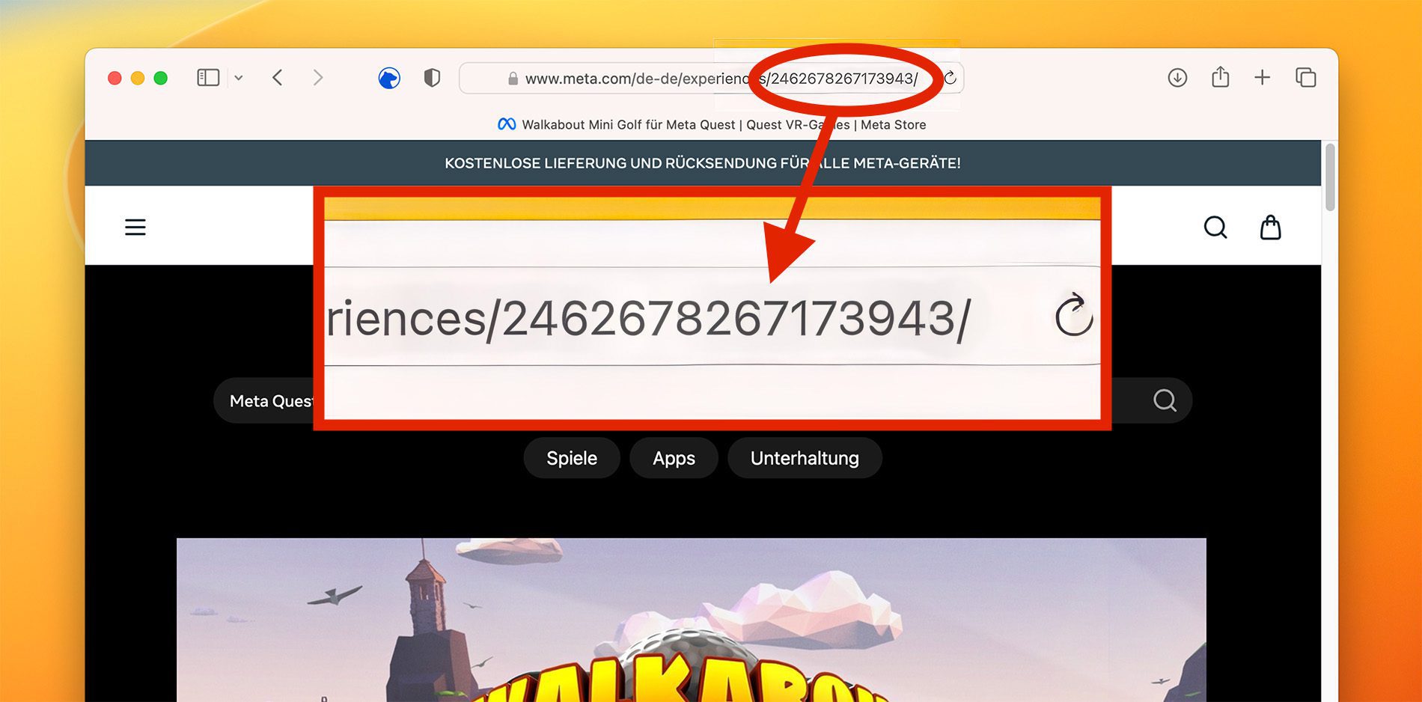Open the Share menu
The width and height of the screenshot is (1422, 702).
(1221, 77)
